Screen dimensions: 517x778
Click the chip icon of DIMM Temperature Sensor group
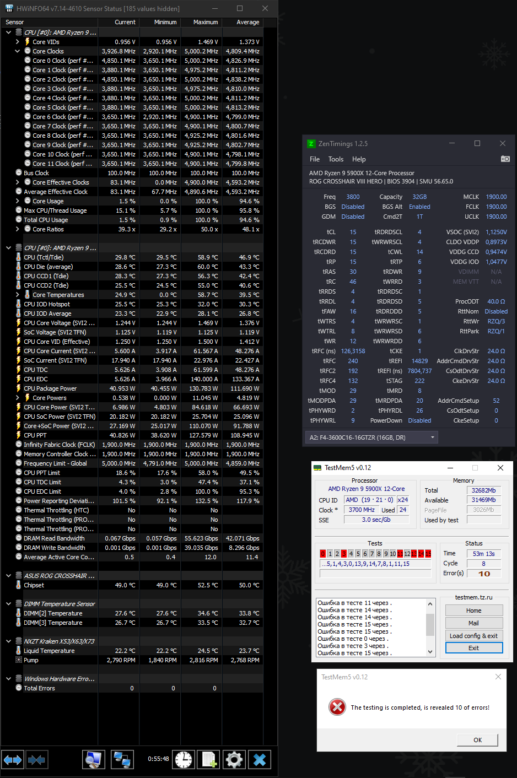click(19, 604)
